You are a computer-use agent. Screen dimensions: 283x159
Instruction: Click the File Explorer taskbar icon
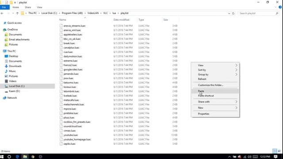pyautogui.click(x=25, y=157)
